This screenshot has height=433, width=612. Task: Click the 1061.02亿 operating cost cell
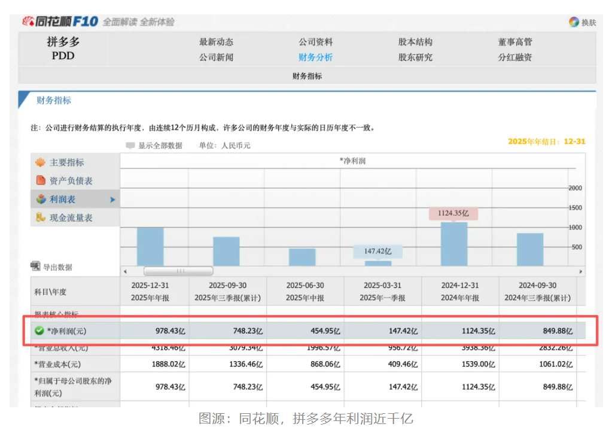556,364
